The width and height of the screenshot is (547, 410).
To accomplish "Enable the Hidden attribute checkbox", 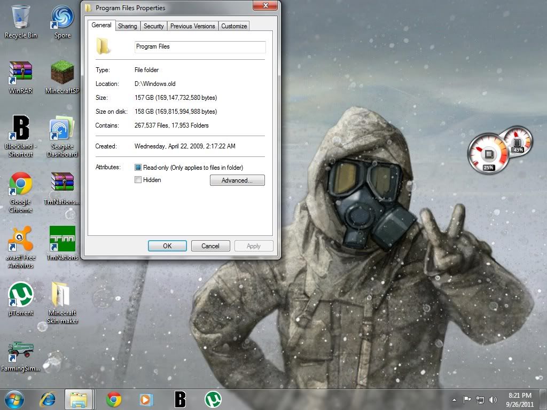I will (138, 180).
